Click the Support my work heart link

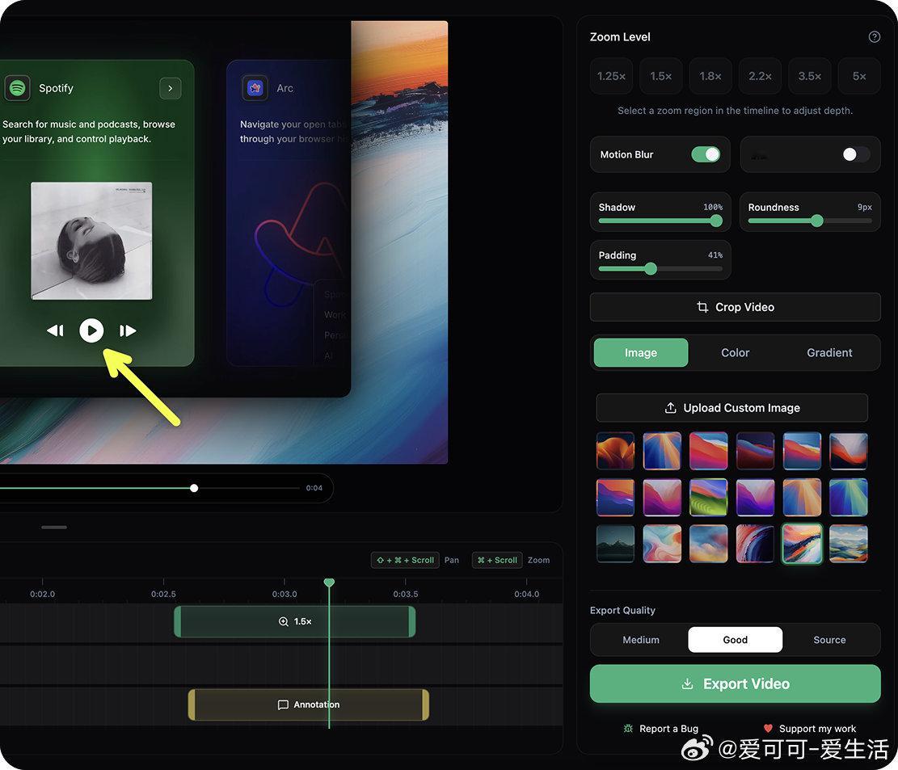click(x=809, y=728)
